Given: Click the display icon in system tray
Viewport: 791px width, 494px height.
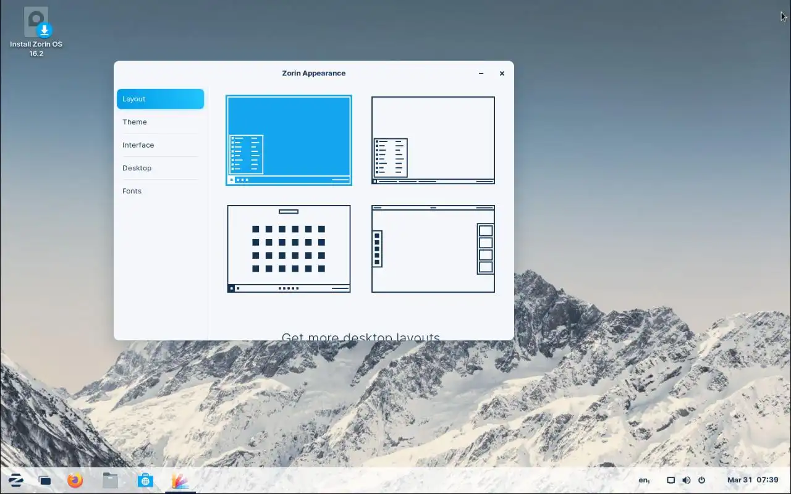Looking at the screenshot, I should 670,480.
